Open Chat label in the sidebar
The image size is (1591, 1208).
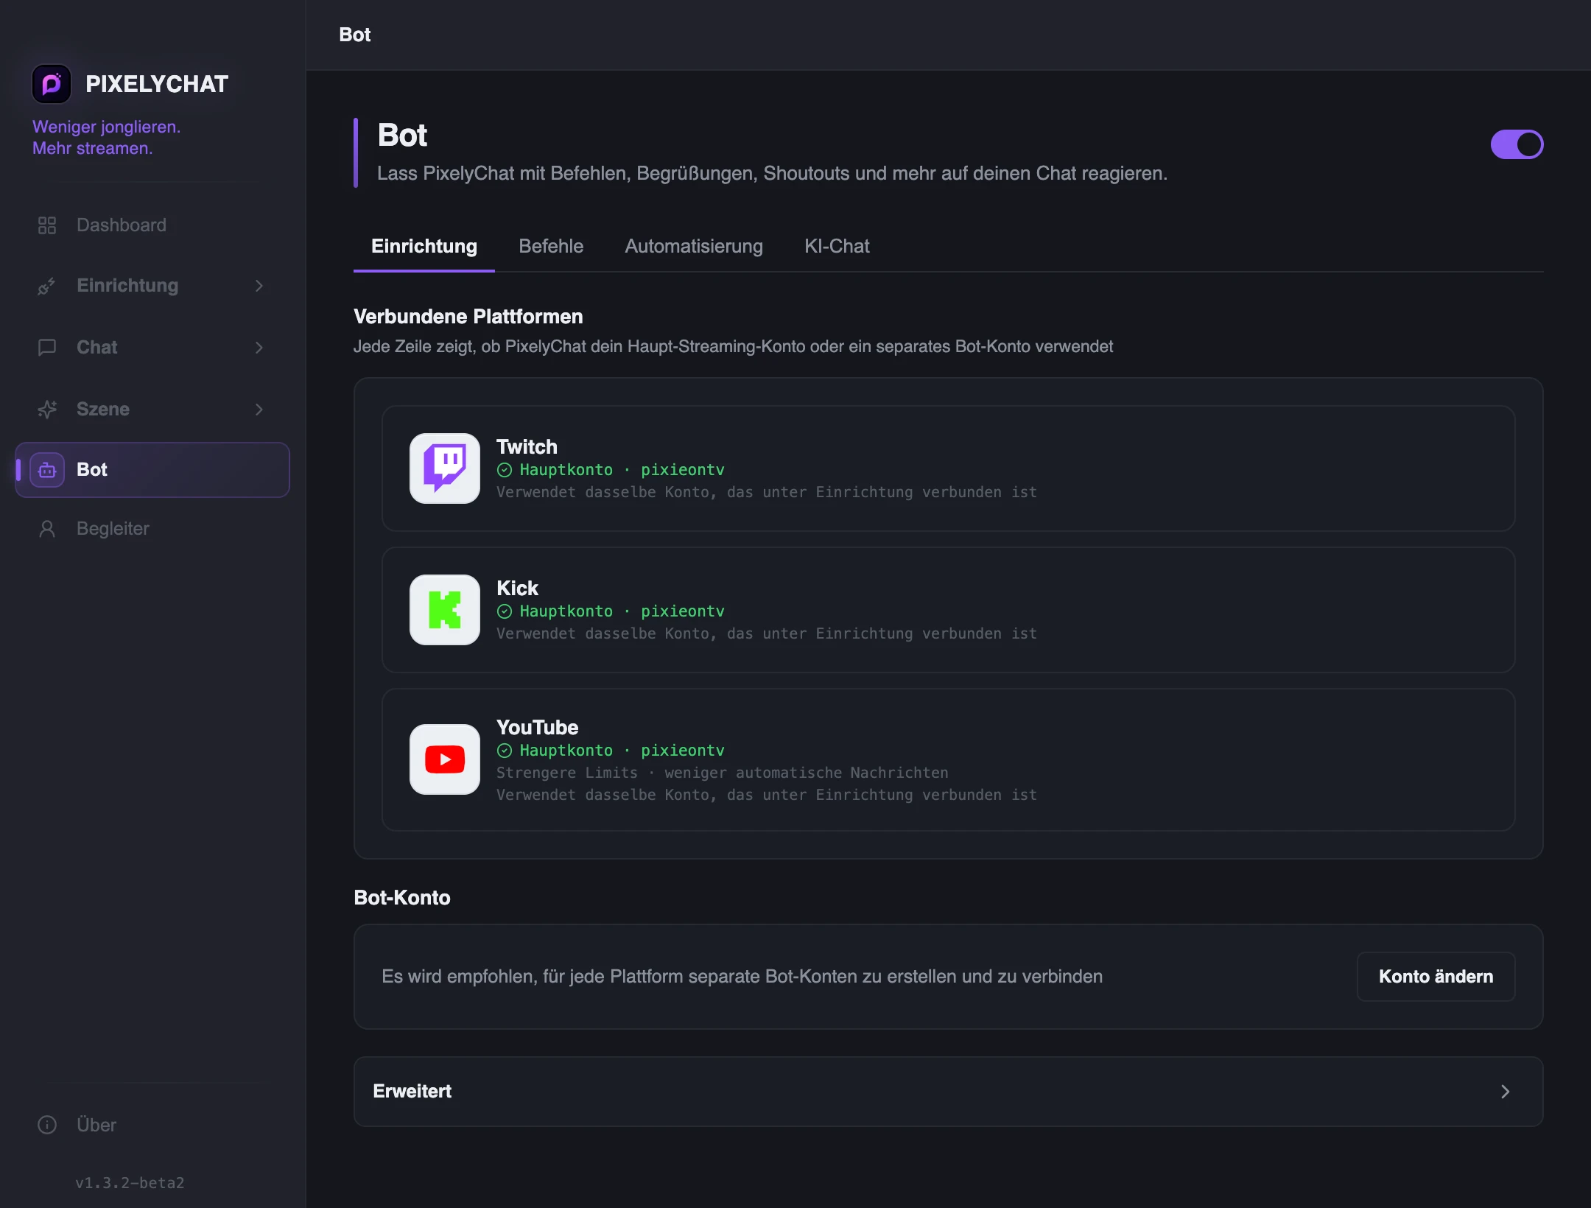point(97,348)
